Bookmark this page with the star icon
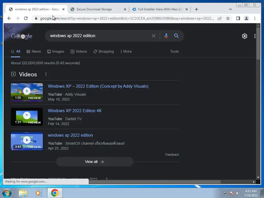The height and width of the screenshot is (198, 264). [228, 18]
